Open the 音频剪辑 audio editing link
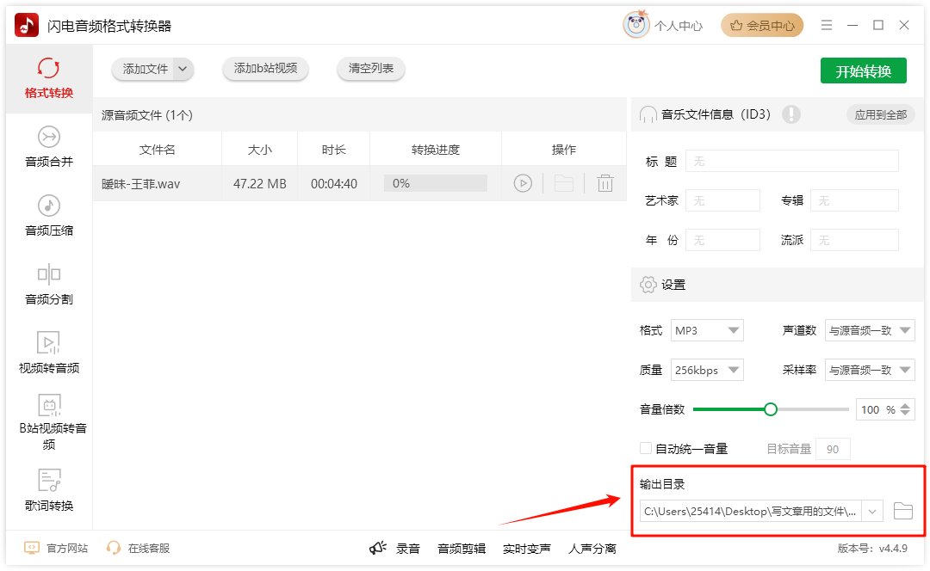The height and width of the screenshot is (571, 930). (x=462, y=550)
